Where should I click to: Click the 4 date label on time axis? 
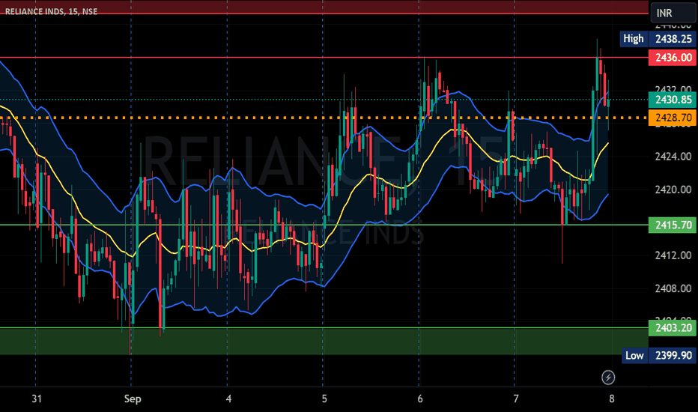[x=228, y=399]
